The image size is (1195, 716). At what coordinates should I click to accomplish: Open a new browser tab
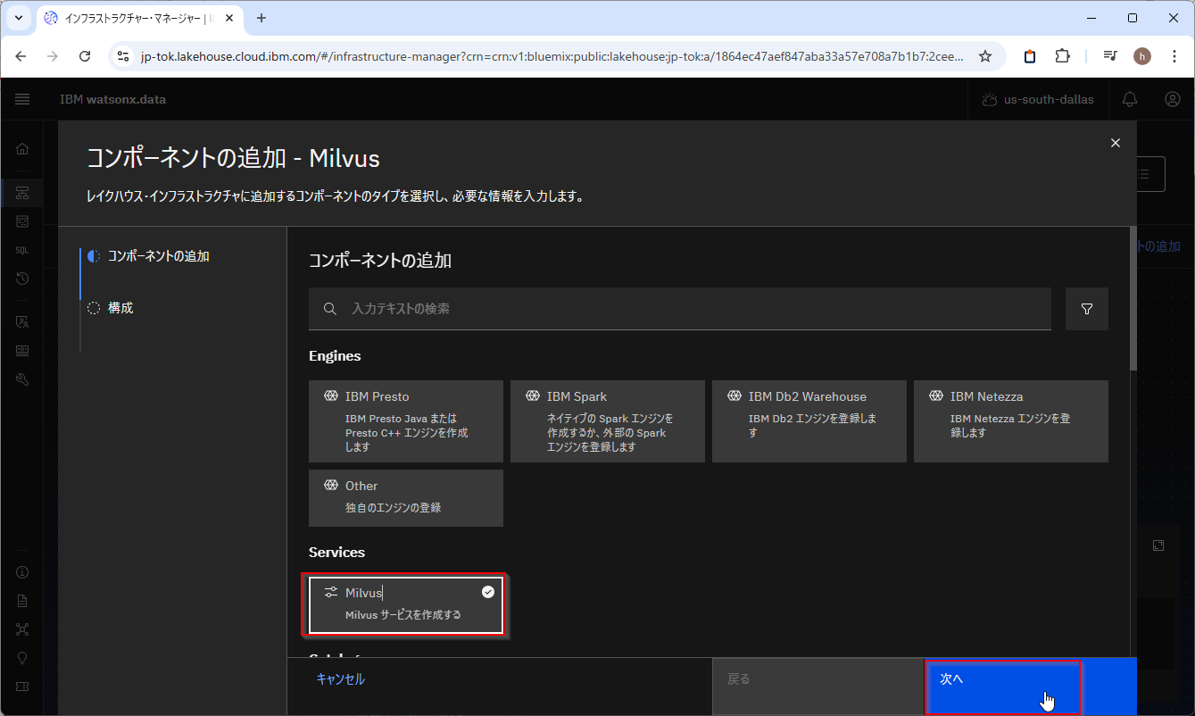[261, 18]
